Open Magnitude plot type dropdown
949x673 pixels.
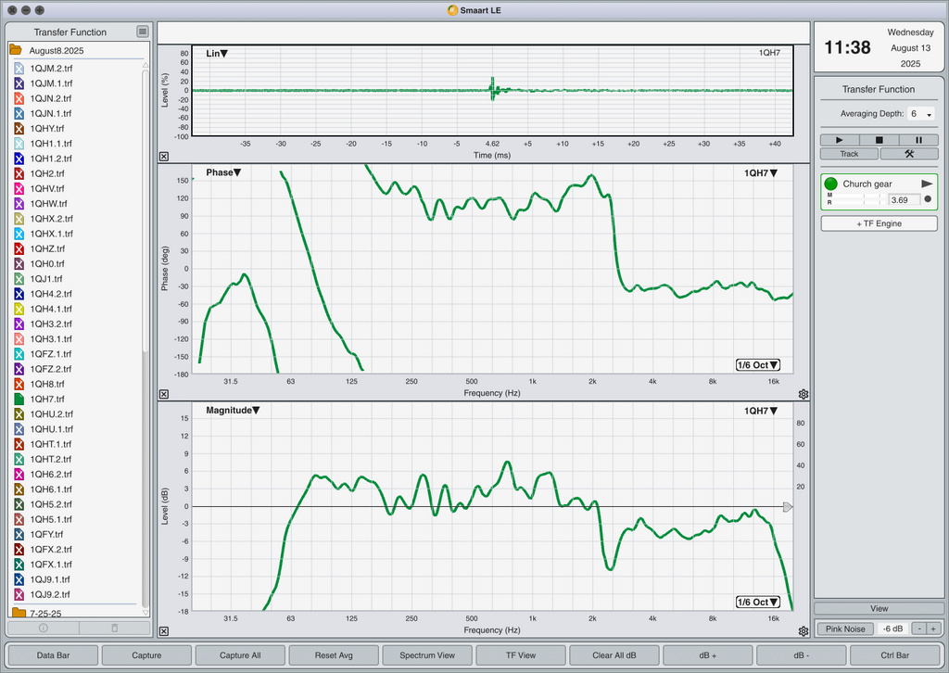click(x=233, y=411)
